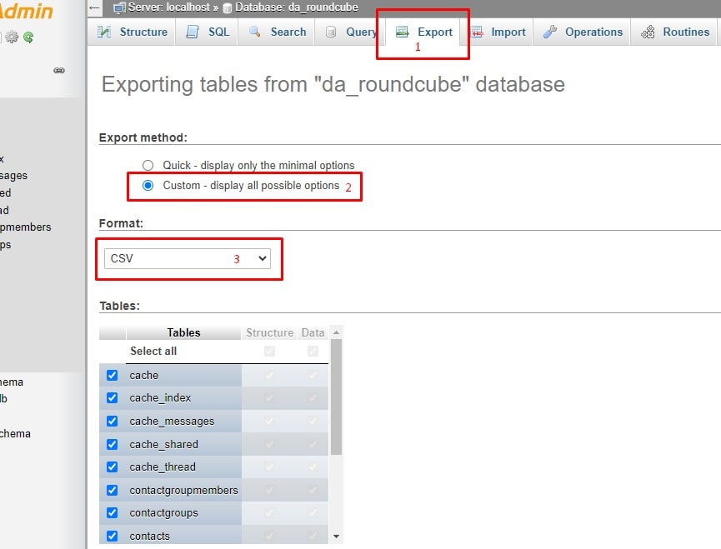The image size is (721, 549).
Task: Open the Search tab
Action: tap(277, 32)
